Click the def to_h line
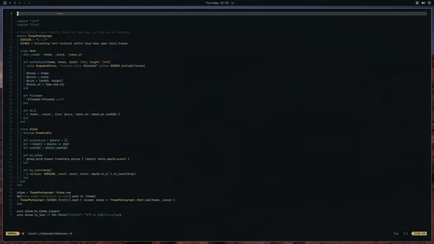Image resolution: width=434 pixels, height=244 pixels. [29, 110]
